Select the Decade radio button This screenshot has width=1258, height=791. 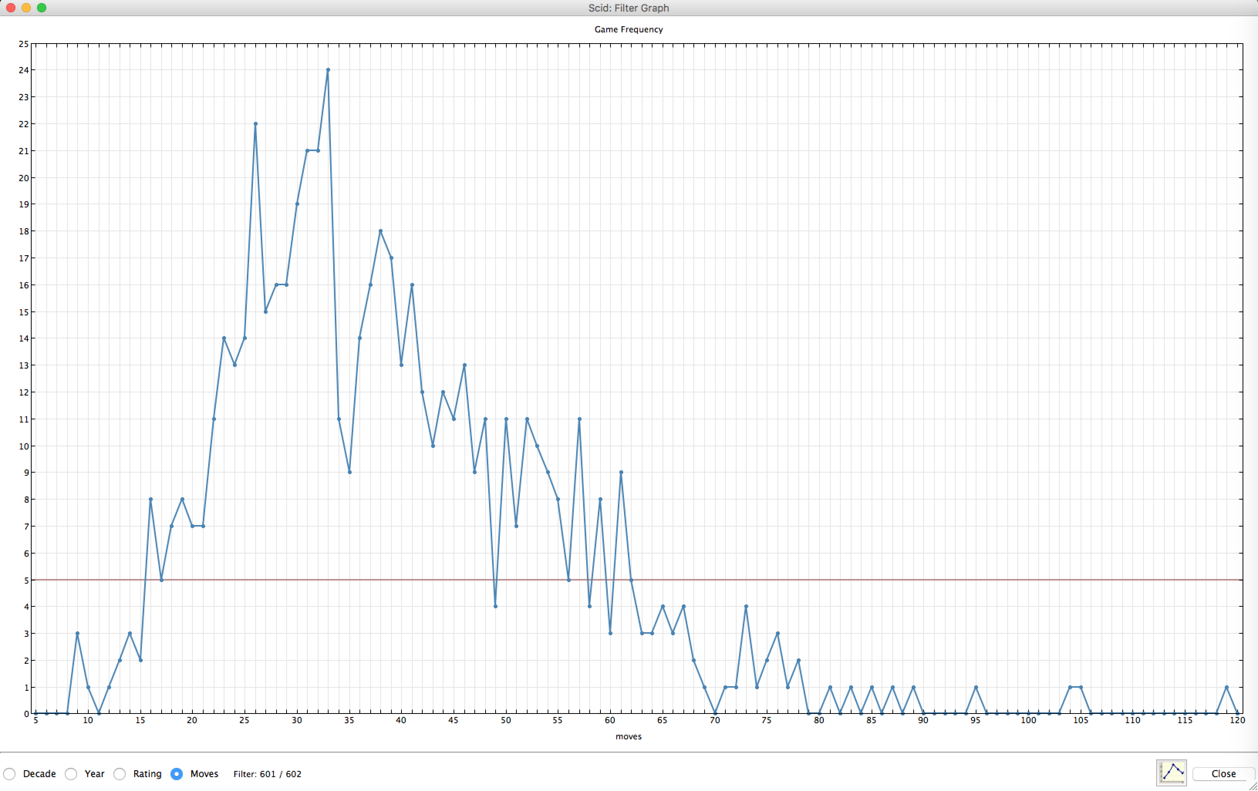coord(9,774)
